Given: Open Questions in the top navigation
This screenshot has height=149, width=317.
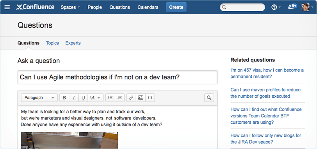Looking at the screenshot, I should pos(120,7).
